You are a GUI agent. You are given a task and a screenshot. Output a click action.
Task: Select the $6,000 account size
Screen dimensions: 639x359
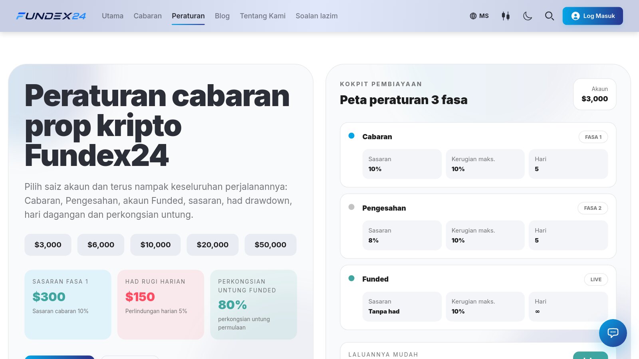click(x=101, y=245)
